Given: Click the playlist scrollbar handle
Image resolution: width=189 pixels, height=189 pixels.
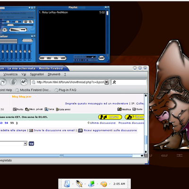Looking at the screenshot, I should point(107,13).
